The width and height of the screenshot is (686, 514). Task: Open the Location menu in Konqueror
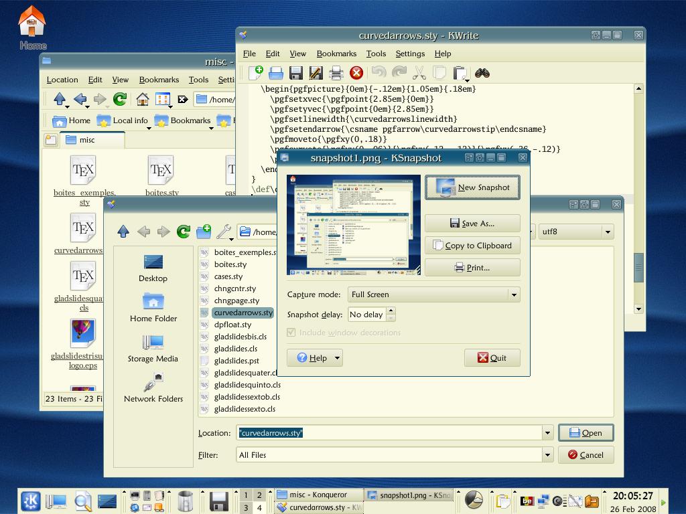(62, 80)
